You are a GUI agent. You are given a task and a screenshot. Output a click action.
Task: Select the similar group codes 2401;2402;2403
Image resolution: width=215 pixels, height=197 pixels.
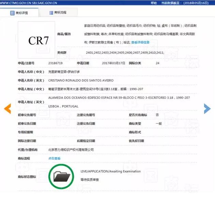[x=125, y=53]
